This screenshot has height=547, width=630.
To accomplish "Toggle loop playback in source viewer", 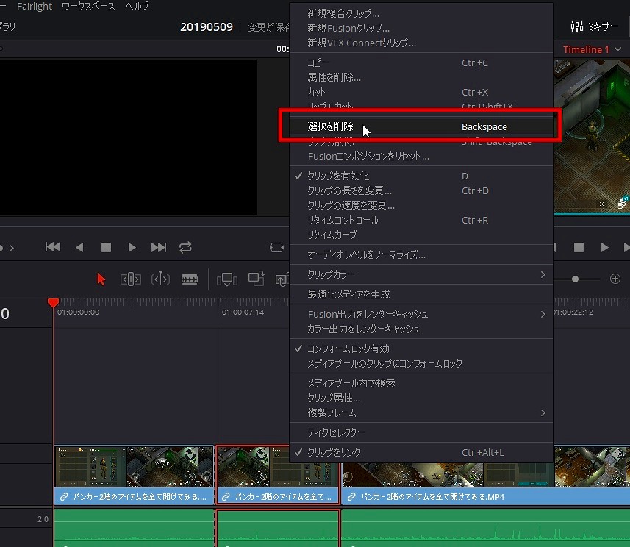I will [x=185, y=248].
